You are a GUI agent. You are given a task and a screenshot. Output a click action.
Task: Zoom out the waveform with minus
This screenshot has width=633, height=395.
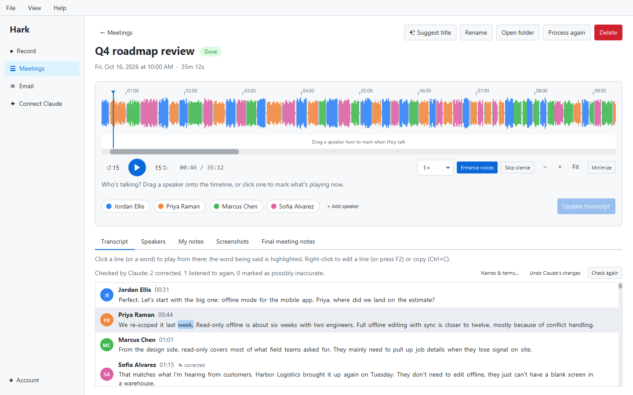click(x=545, y=167)
